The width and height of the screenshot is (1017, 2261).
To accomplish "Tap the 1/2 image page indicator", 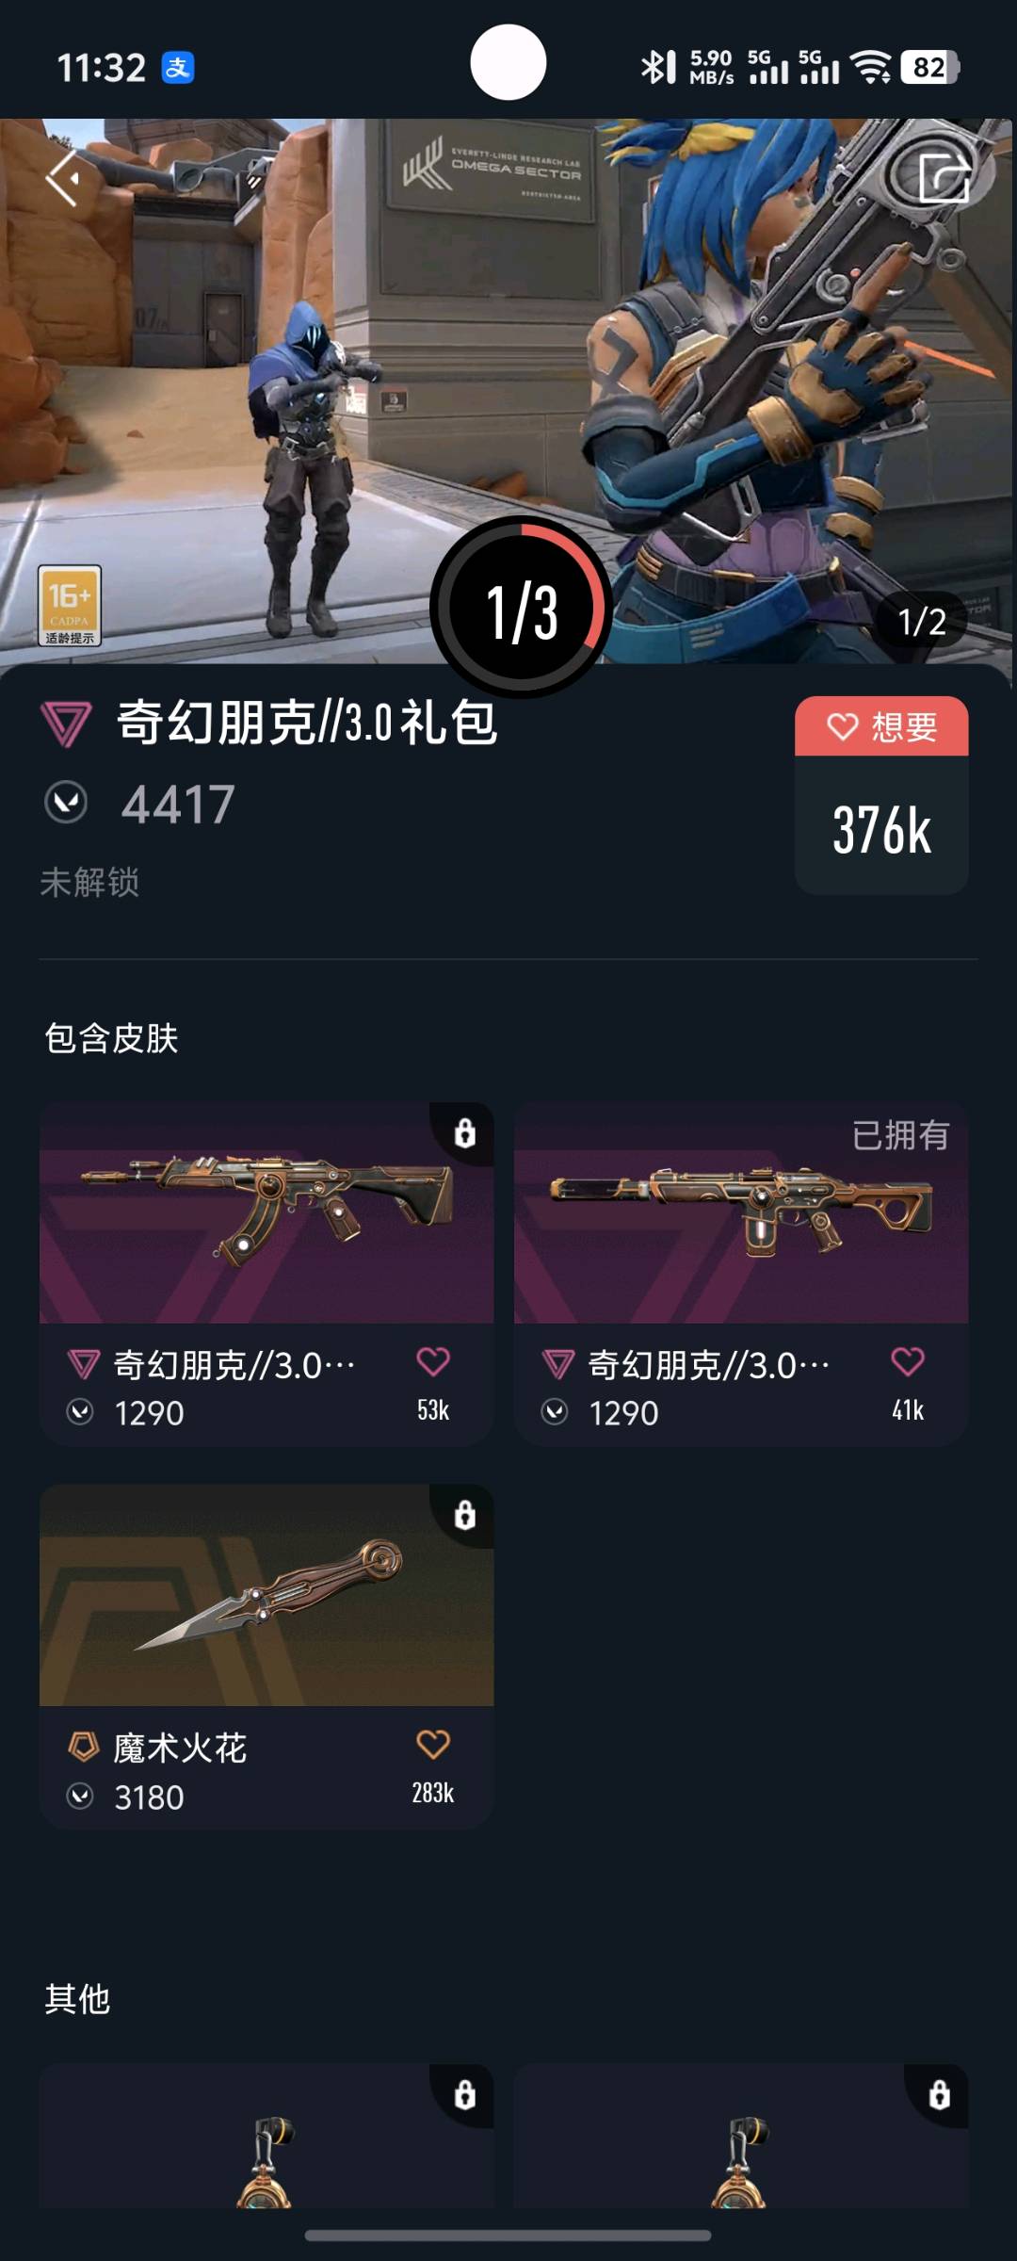I will pos(922,621).
